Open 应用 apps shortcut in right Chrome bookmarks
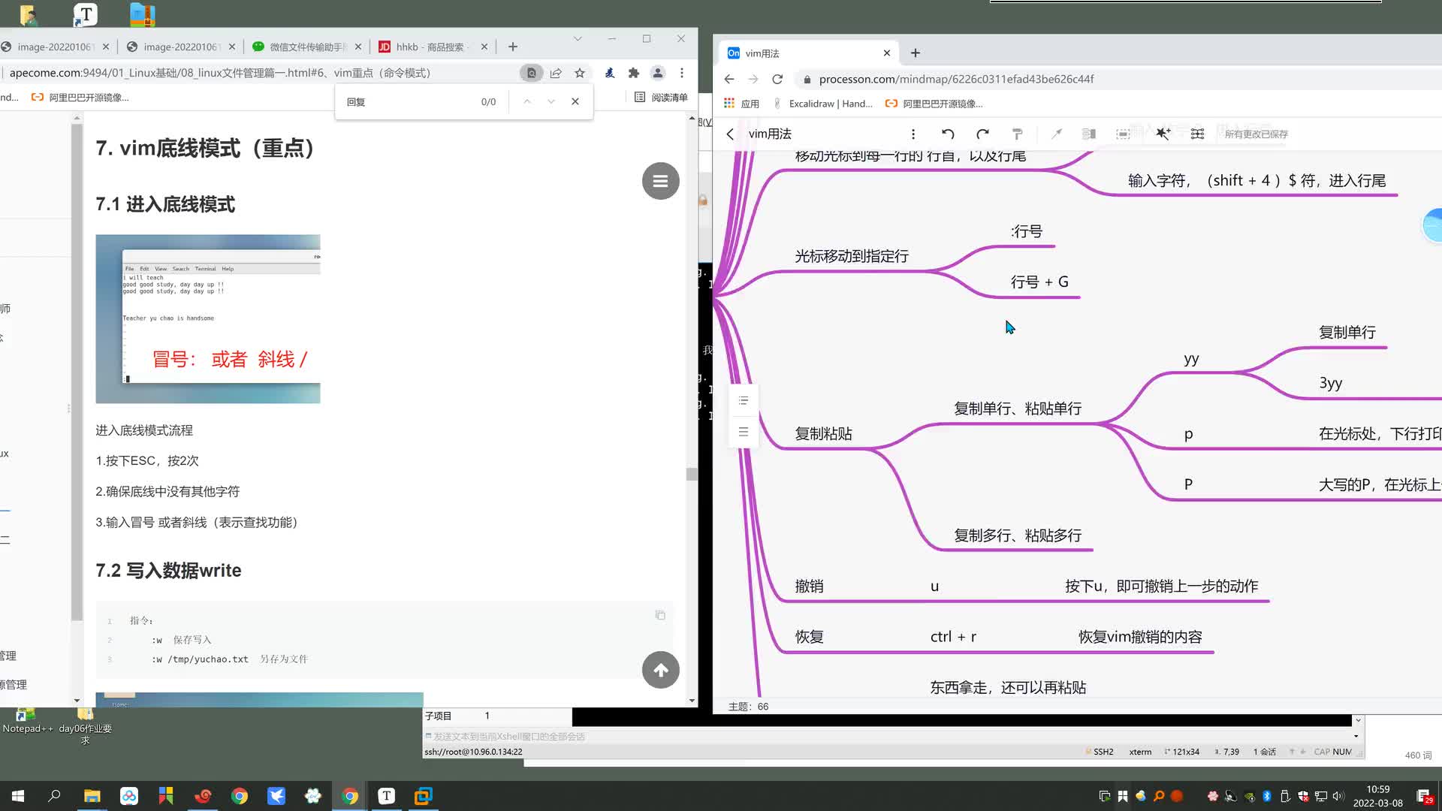 (x=742, y=104)
